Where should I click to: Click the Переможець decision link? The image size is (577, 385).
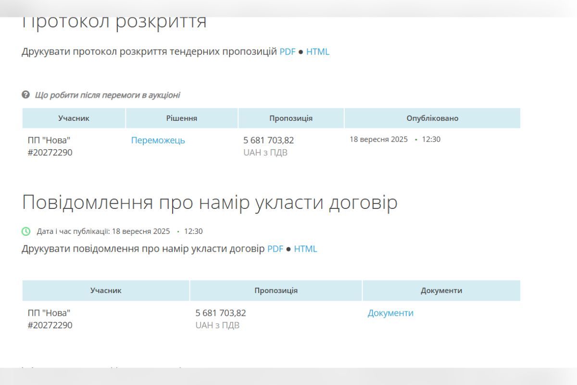tap(158, 141)
